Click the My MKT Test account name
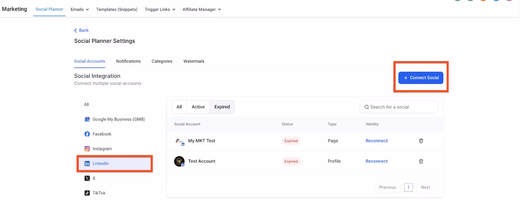 (201, 141)
